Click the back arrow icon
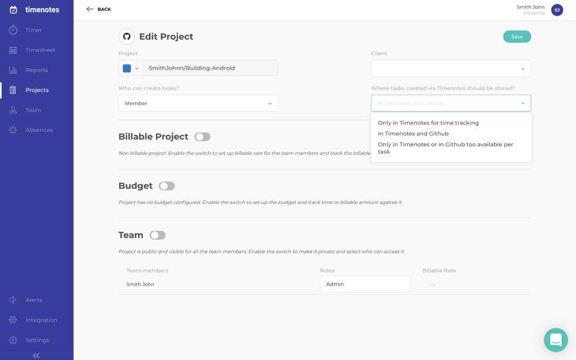The height and width of the screenshot is (360, 576). [90, 9]
